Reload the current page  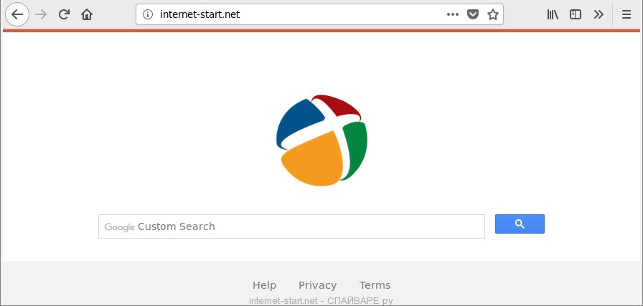[64, 14]
